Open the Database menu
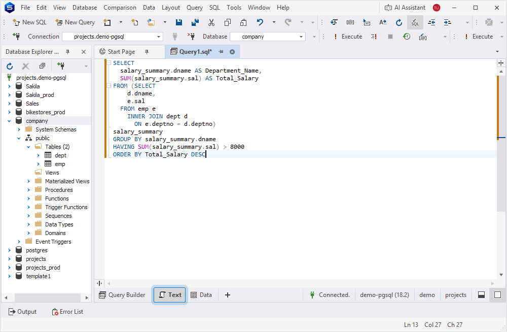 tap(85, 8)
